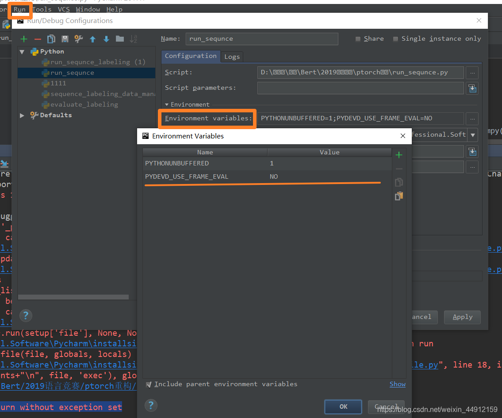Open edit defaults wrench icon
502x418 pixels.
78,39
